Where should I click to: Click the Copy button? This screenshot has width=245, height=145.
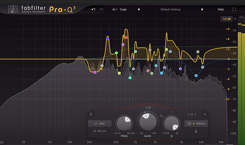coord(123,9)
